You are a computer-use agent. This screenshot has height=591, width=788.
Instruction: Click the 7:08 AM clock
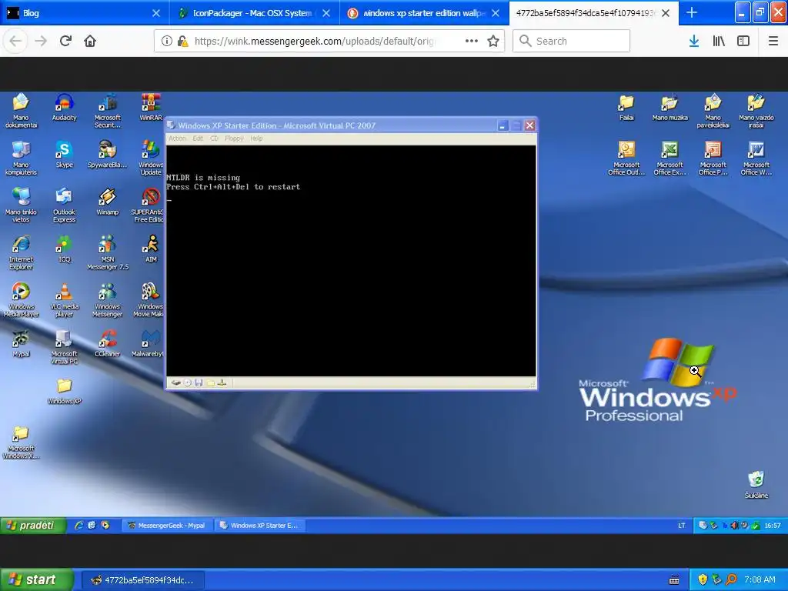point(760,580)
